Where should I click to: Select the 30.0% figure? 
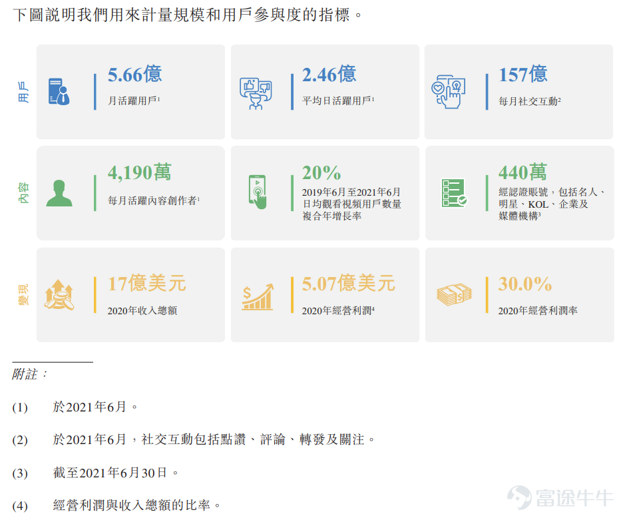tap(524, 284)
